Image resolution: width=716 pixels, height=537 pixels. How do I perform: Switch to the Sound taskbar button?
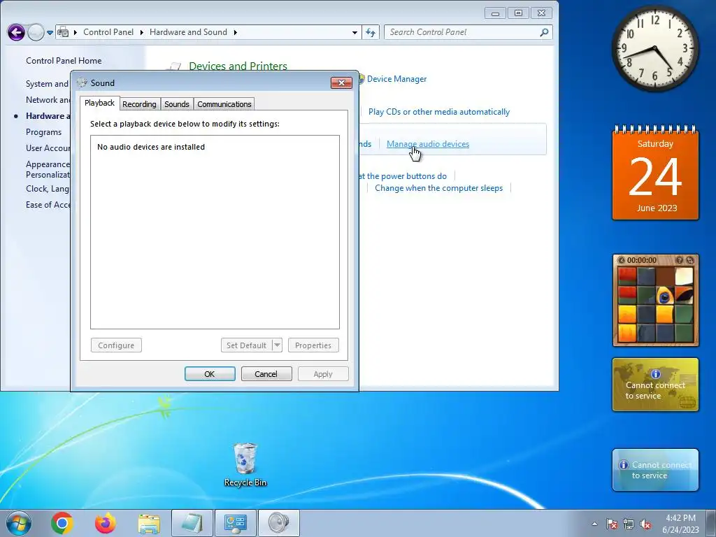click(279, 523)
